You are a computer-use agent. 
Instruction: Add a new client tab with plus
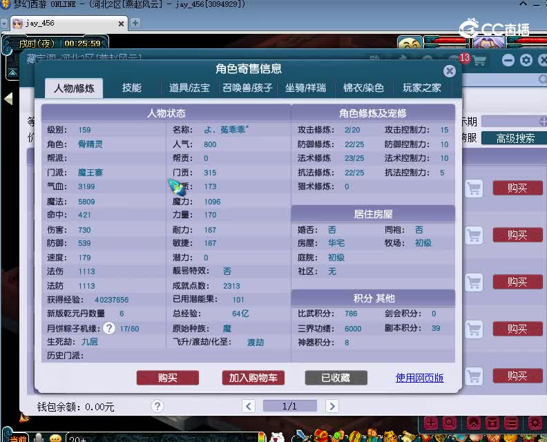pyautogui.click(x=135, y=23)
